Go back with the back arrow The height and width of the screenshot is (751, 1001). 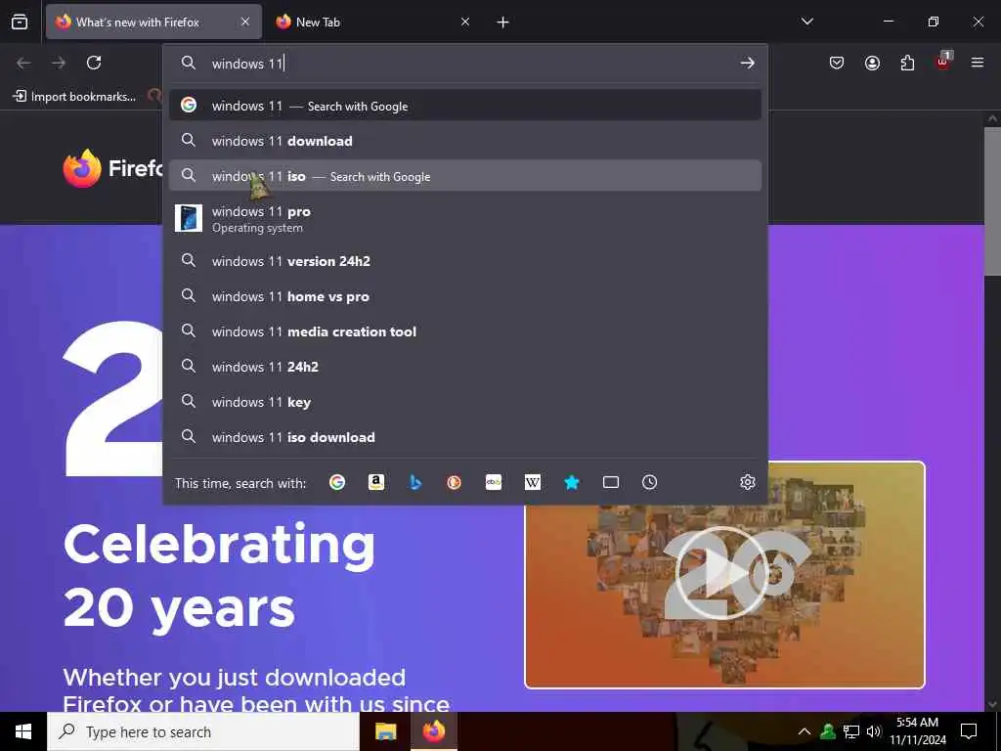pyautogui.click(x=23, y=63)
